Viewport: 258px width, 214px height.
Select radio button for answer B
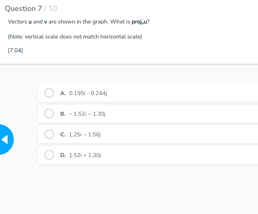[49, 114]
